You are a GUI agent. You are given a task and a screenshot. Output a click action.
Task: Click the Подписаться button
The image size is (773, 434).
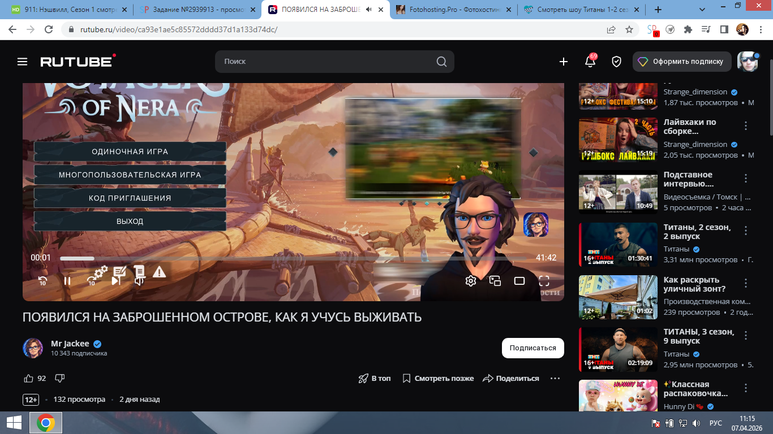[533, 348]
